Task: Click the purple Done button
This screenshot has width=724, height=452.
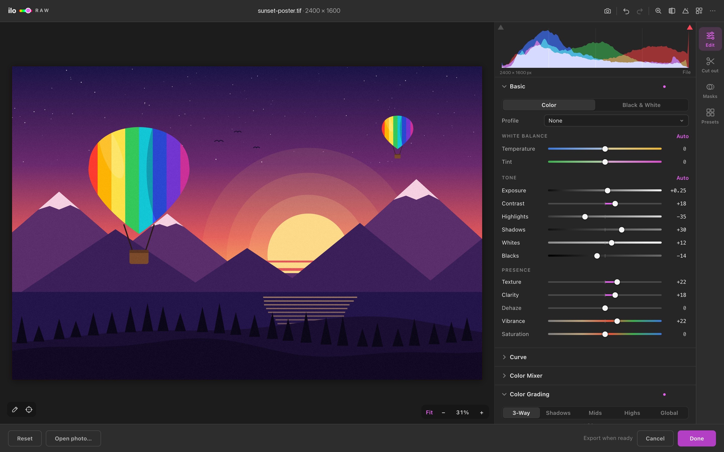Action: click(x=697, y=438)
